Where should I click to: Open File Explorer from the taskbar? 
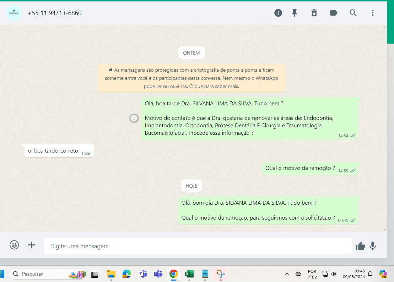coord(111,274)
